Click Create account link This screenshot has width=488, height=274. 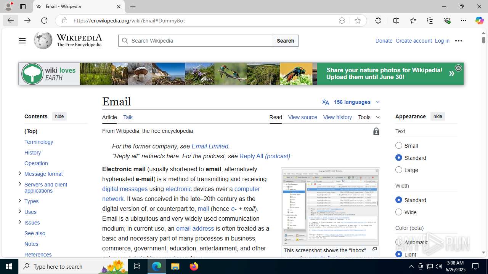pos(414,41)
